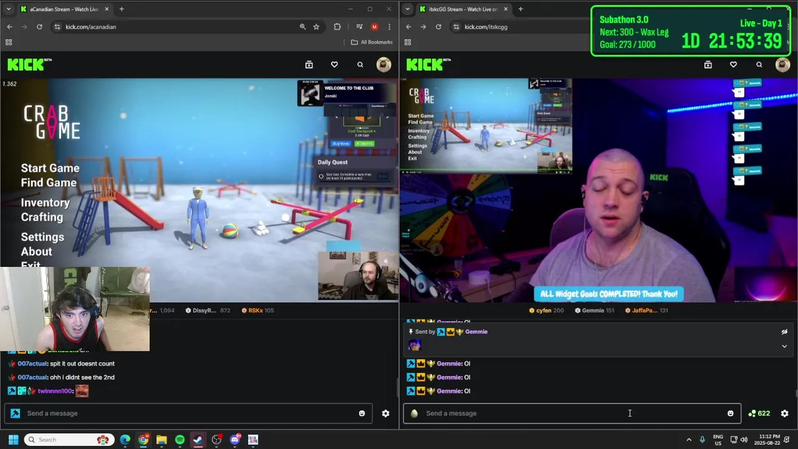Click the taskbar Search box
Screen dimensions: 798x449
pyautogui.click(x=69, y=440)
